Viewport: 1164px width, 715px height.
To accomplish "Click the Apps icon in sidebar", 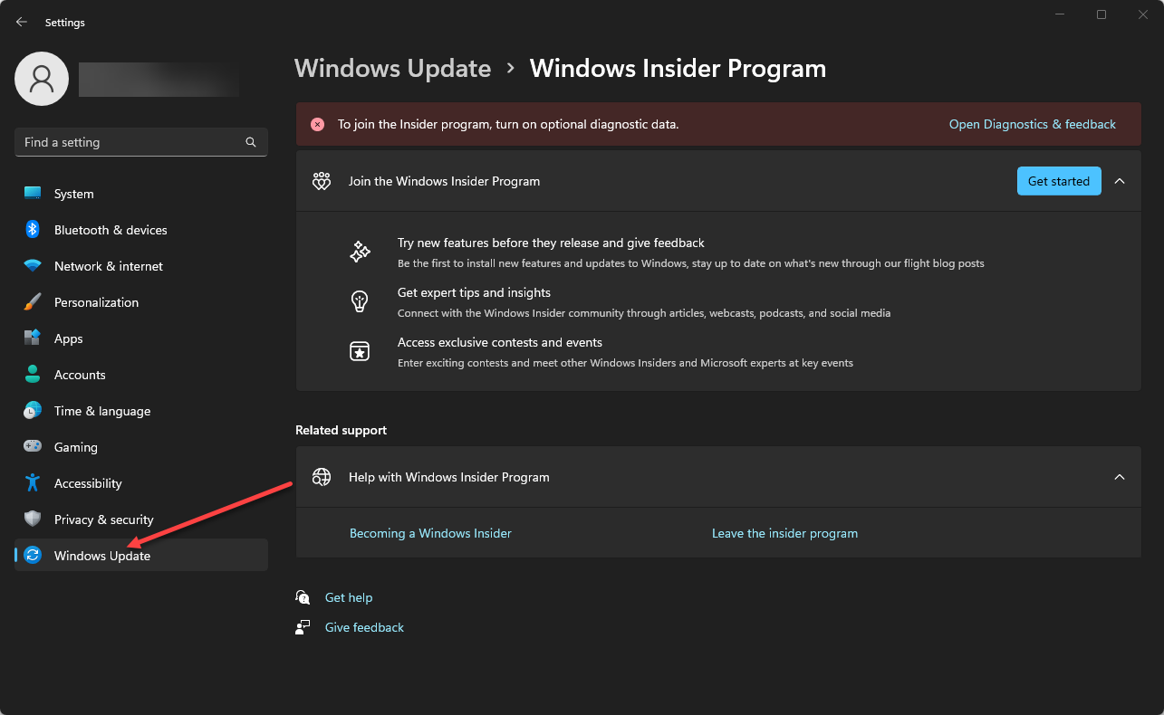I will (x=33, y=338).
